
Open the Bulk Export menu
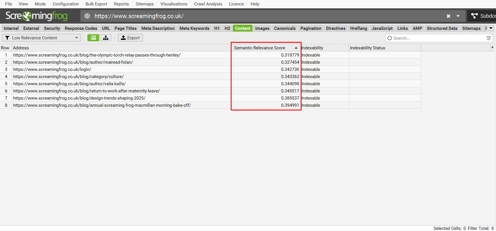96,4
